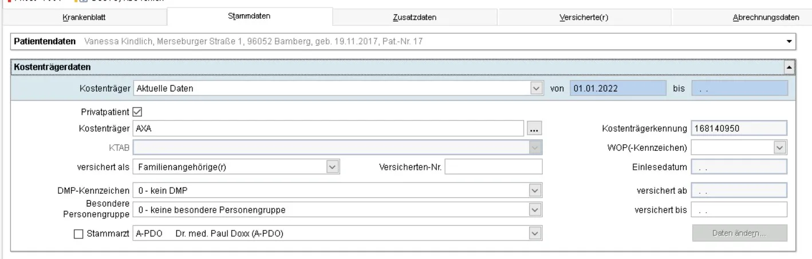
Task: Switch to the Stammdaten tab
Action: [x=249, y=16]
